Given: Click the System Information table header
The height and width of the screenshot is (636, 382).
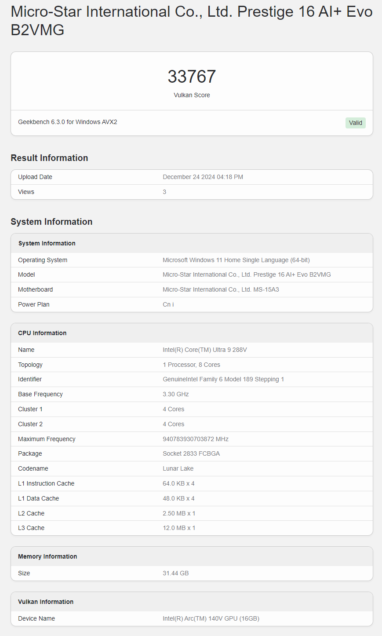Looking at the screenshot, I should point(192,243).
